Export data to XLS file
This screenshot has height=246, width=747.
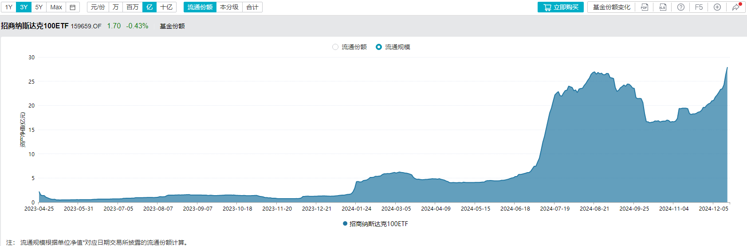click(663, 7)
